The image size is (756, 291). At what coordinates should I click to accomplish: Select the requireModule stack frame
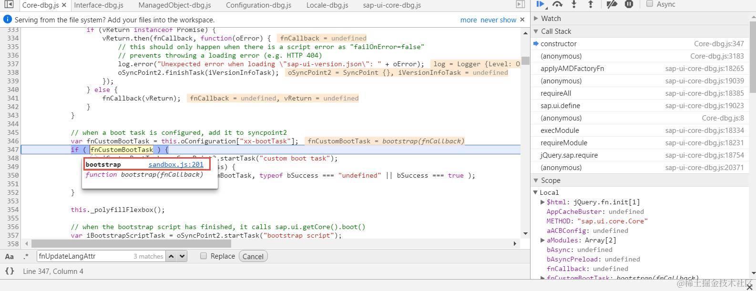640,143
